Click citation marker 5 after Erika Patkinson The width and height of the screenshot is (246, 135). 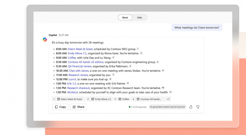click(130, 66)
